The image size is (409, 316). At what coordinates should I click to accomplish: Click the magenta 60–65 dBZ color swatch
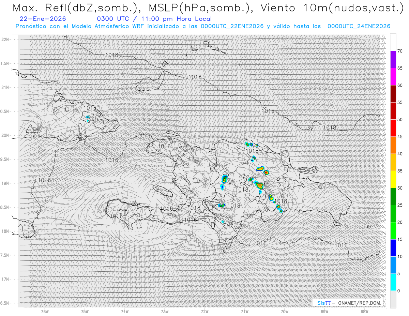pyautogui.click(x=393, y=77)
